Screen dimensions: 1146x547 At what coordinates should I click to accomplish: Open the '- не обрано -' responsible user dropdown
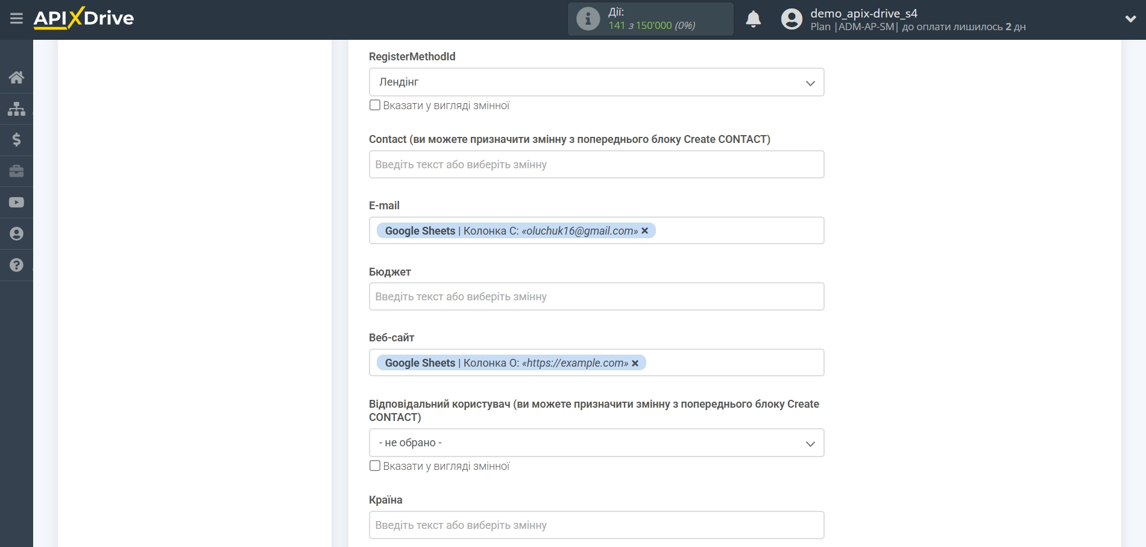tap(596, 443)
